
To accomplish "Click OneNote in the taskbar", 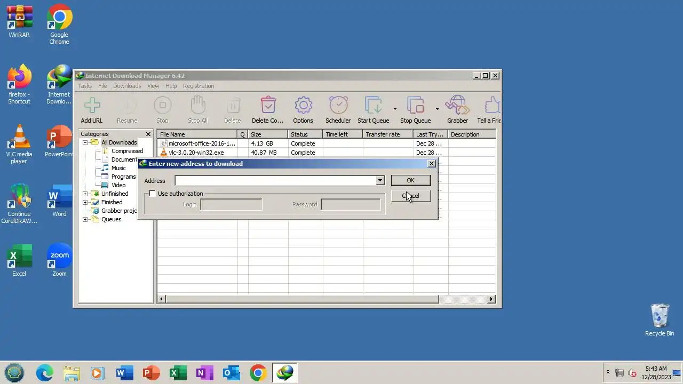I will tap(205, 373).
